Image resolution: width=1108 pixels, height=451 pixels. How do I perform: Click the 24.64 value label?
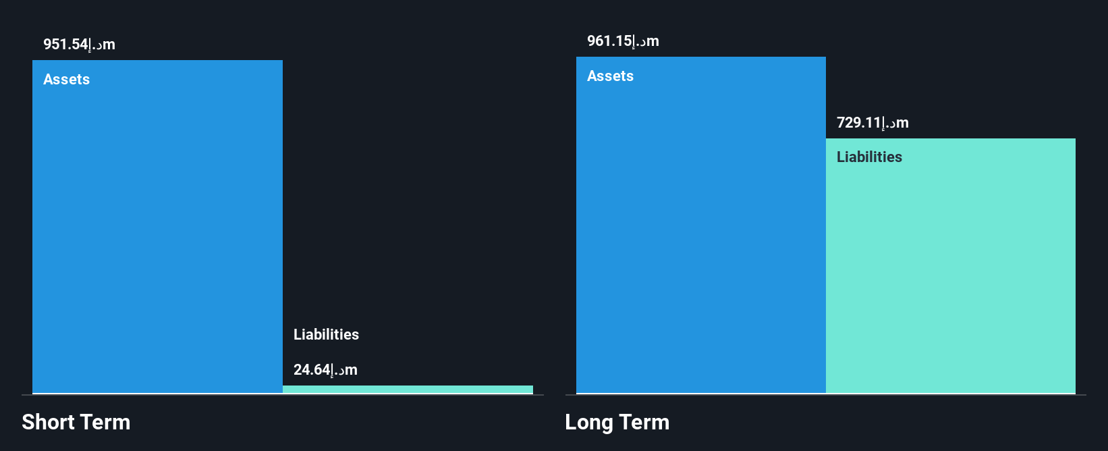click(325, 370)
